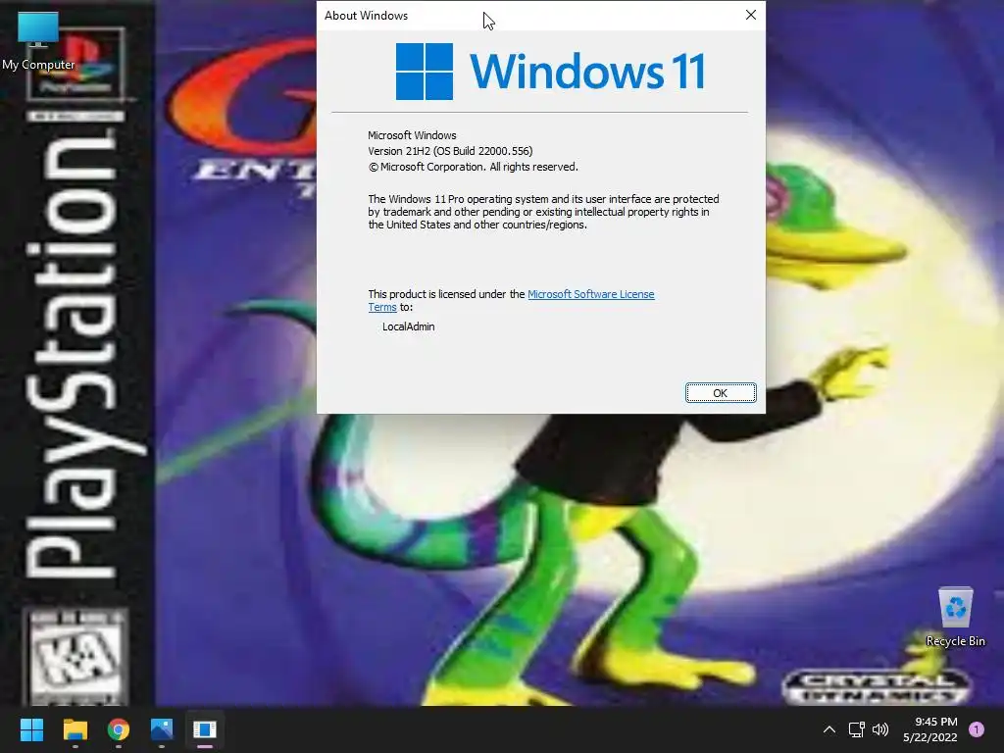Open the My Computer desktop icon
Image resolution: width=1004 pixels, height=753 pixels.
click(38, 40)
